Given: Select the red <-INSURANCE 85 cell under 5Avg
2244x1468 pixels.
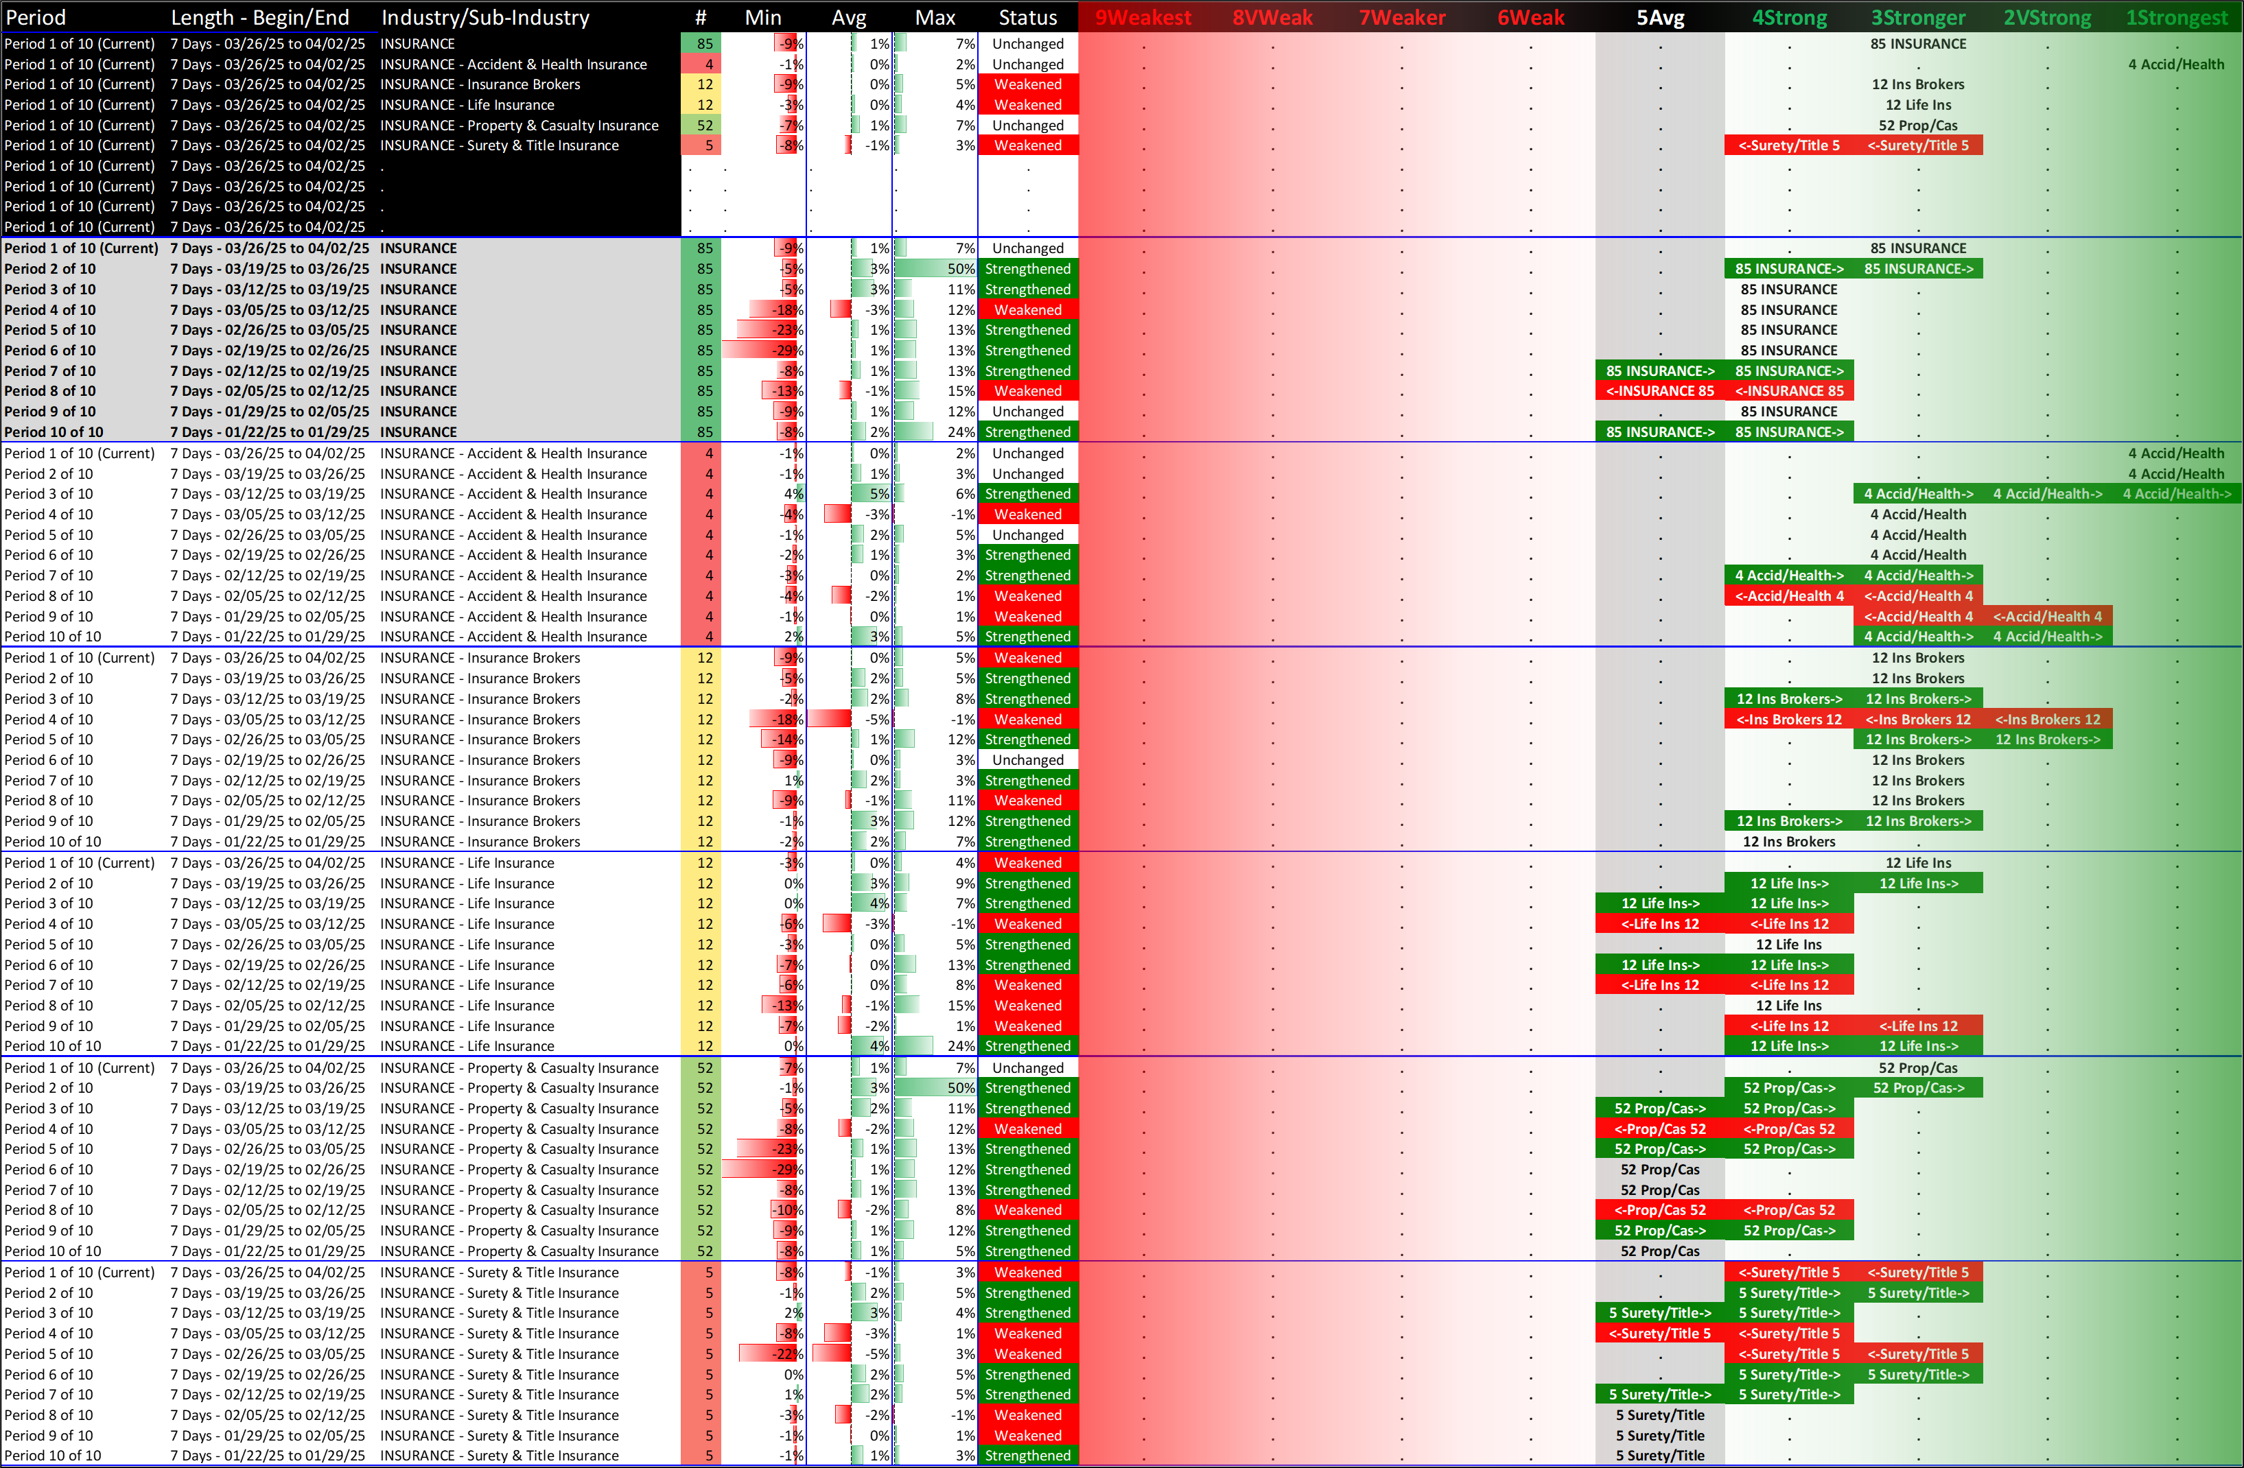Looking at the screenshot, I should pos(1659,391).
